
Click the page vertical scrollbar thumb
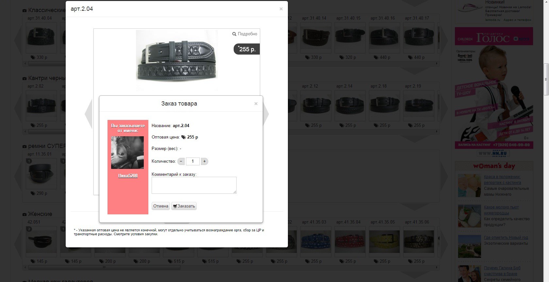[546, 79]
